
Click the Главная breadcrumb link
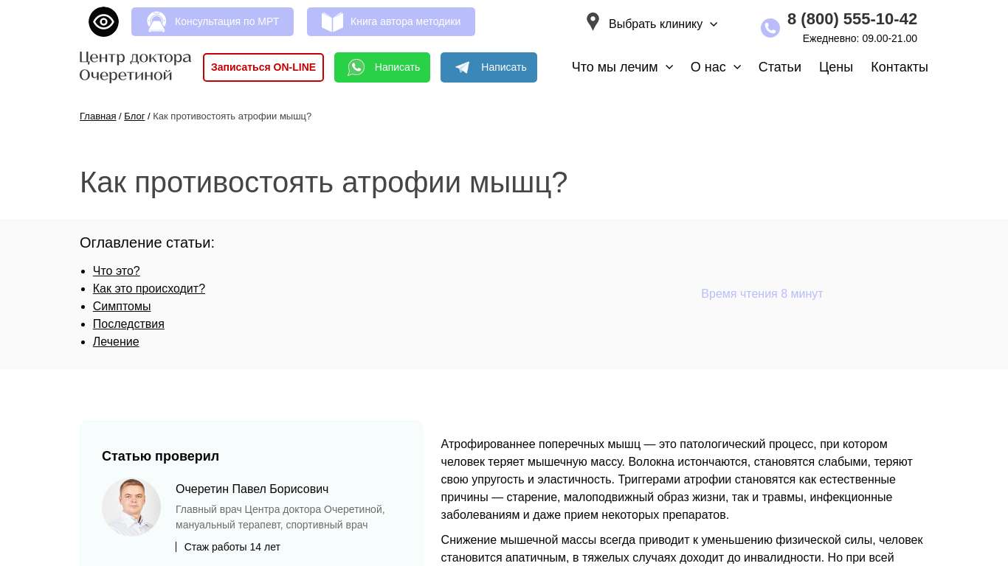pyautogui.click(x=97, y=116)
